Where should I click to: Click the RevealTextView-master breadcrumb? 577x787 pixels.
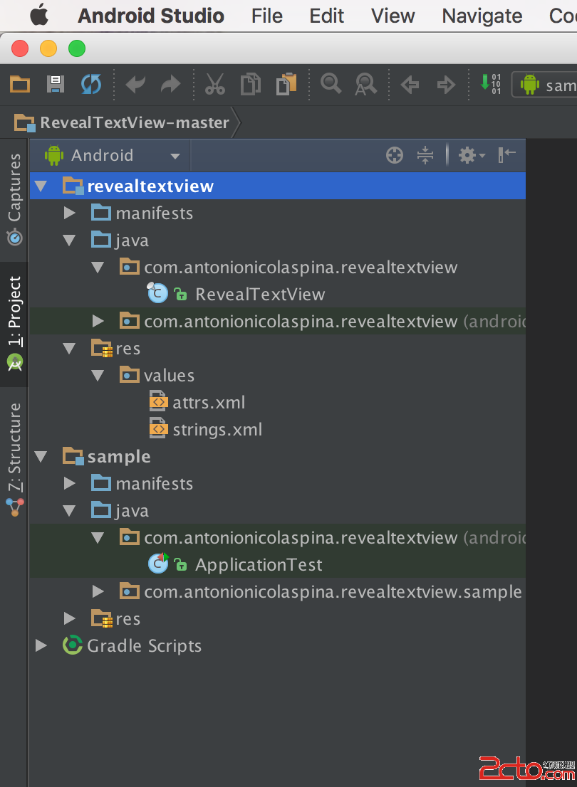[x=122, y=122]
